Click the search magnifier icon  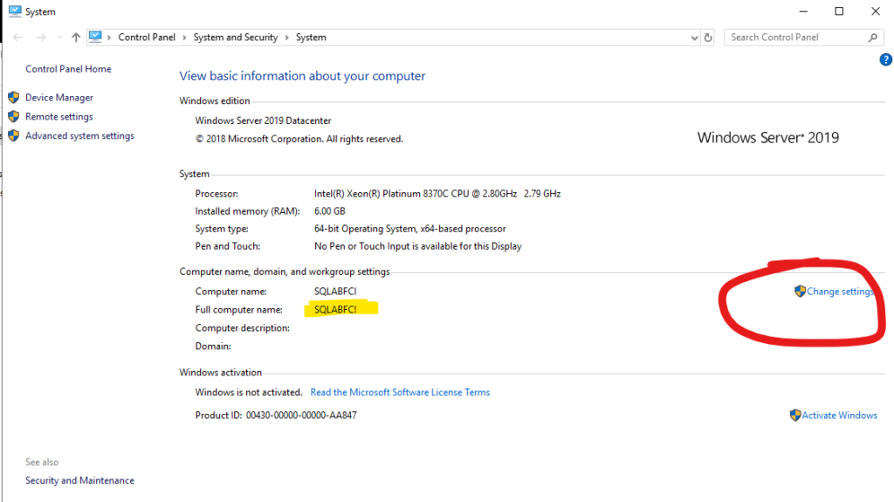[873, 38]
